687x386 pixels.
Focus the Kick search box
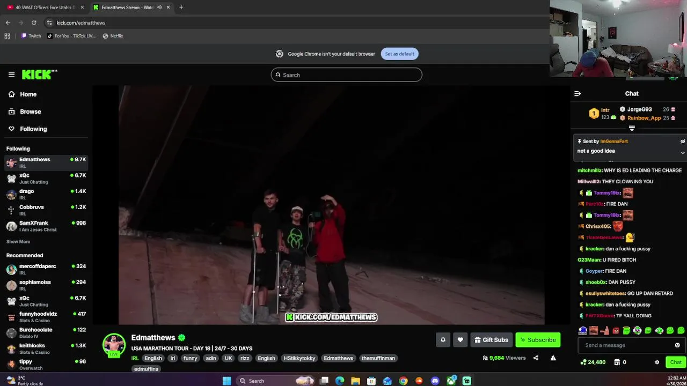pos(346,75)
